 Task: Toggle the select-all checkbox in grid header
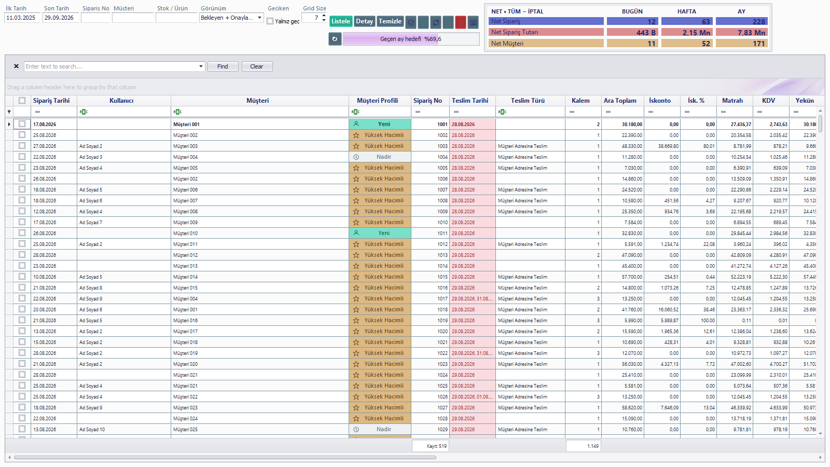pos(22,101)
